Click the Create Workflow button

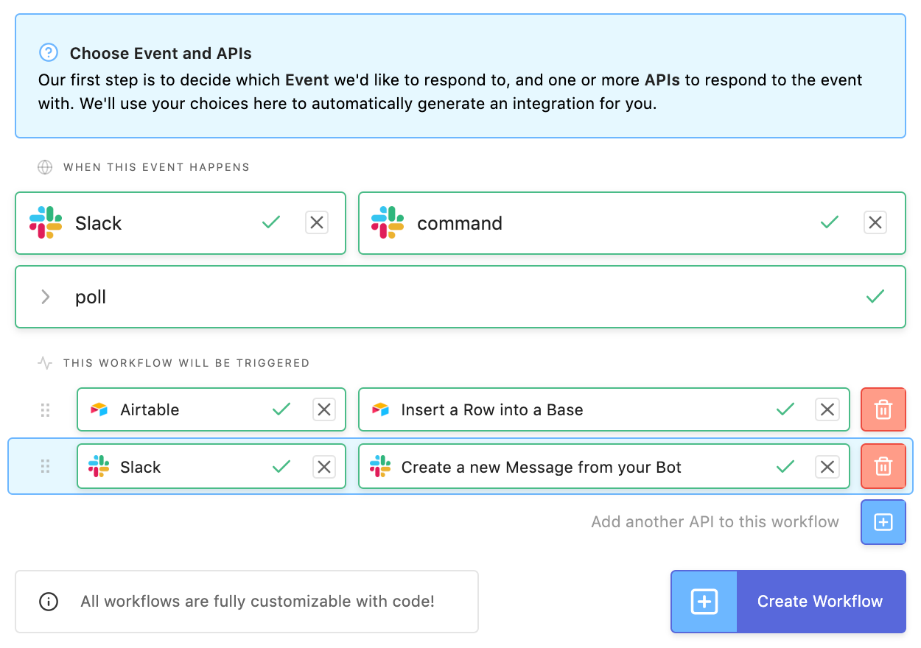[819, 602]
